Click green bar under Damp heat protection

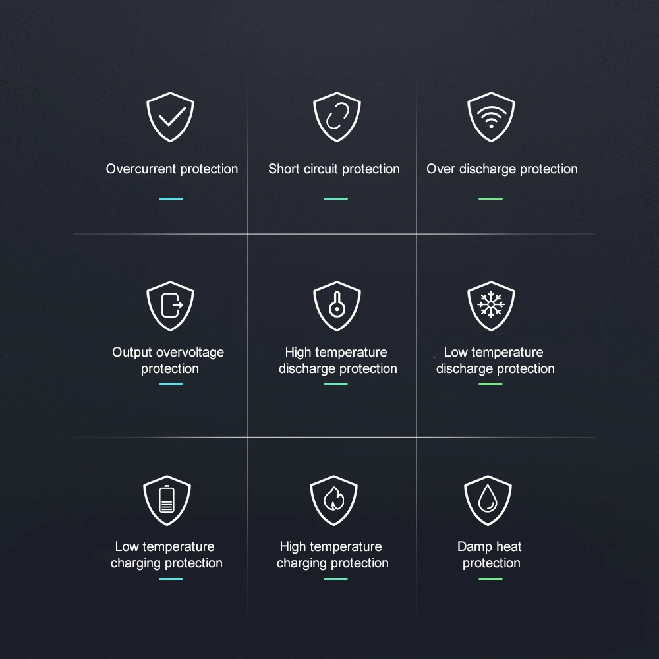click(x=490, y=579)
